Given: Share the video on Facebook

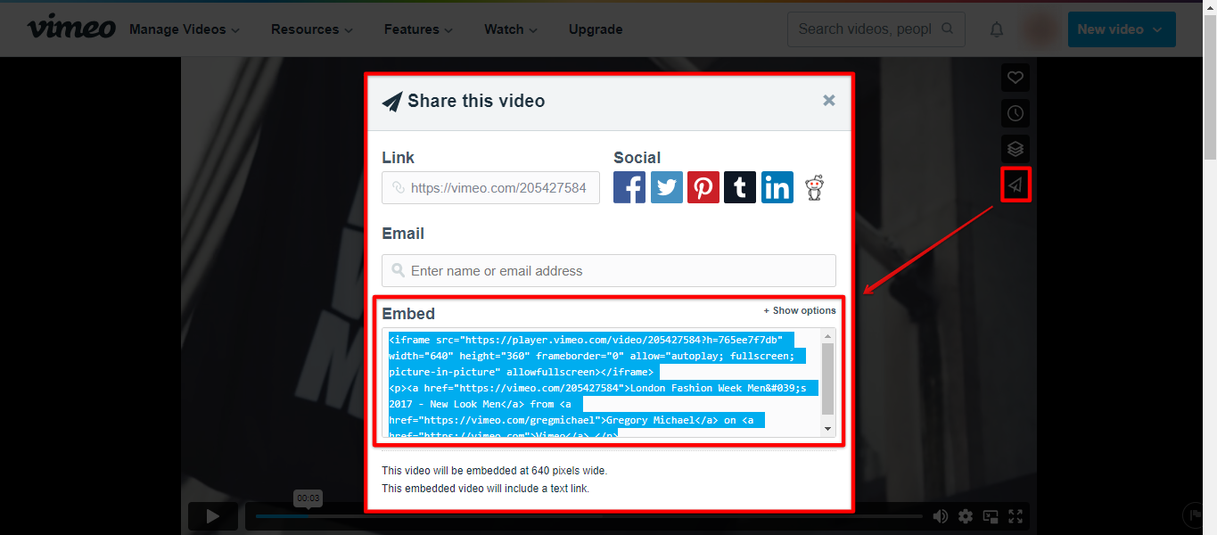Looking at the screenshot, I should [x=629, y=187].
